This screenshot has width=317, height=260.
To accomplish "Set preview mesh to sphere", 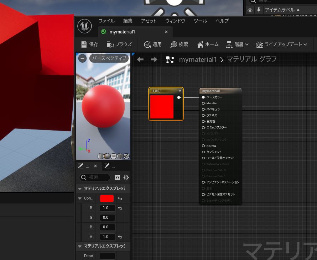I will [x=107, y=156].
